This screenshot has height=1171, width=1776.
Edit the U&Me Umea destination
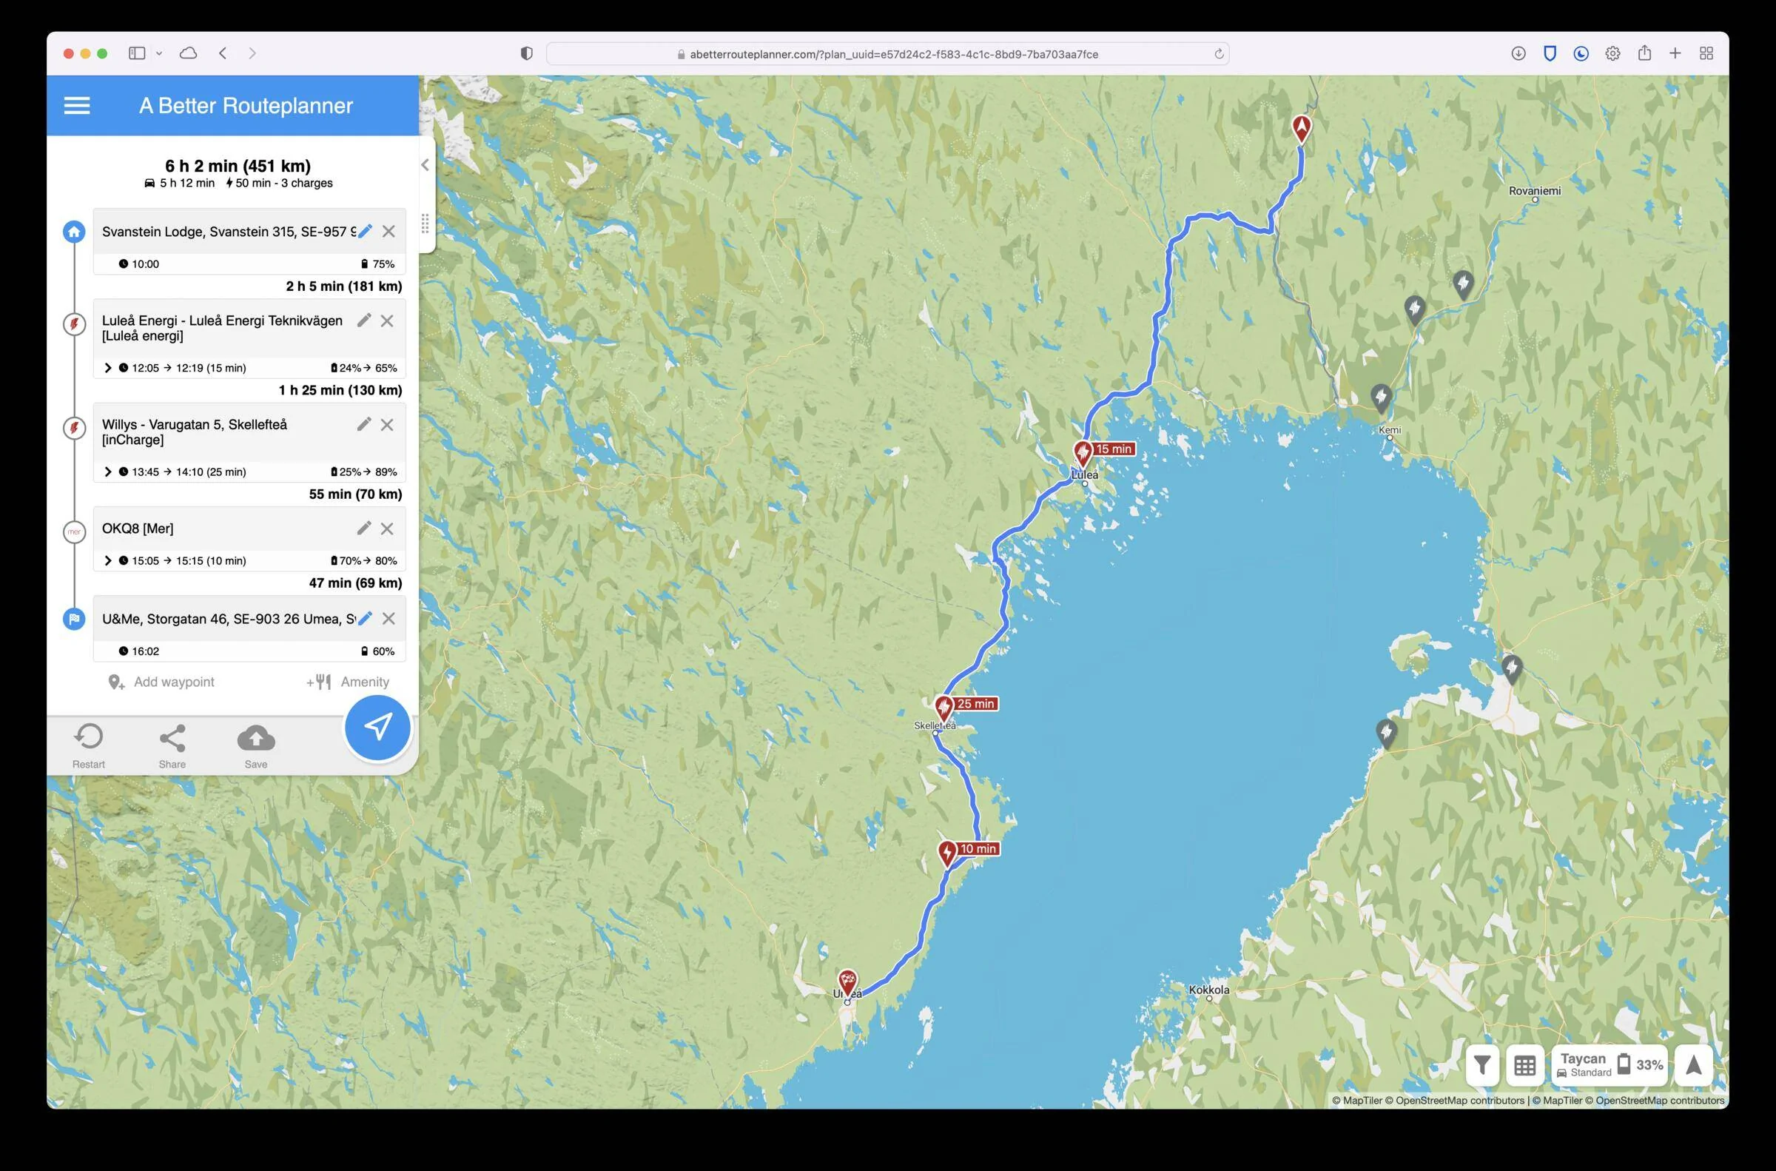[x=365, y=618]
